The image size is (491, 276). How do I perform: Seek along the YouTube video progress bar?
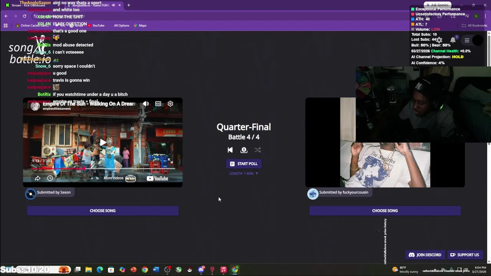[x=103, y=168]
